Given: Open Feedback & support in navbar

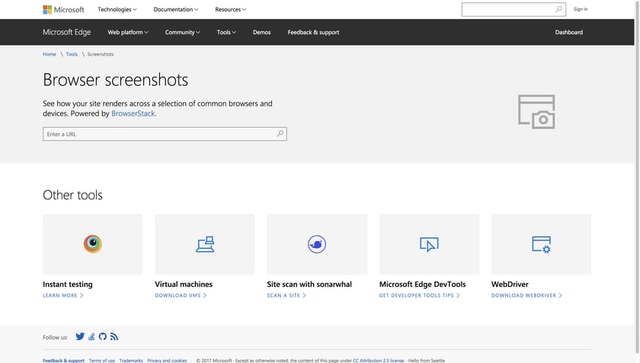Looking at the screenshot, I should (x=313, y=32).
